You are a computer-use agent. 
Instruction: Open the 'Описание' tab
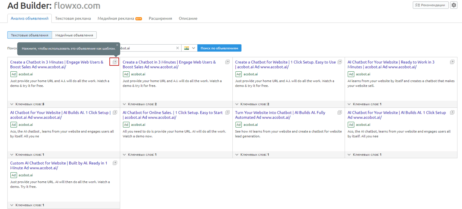(x=188, y=18)
